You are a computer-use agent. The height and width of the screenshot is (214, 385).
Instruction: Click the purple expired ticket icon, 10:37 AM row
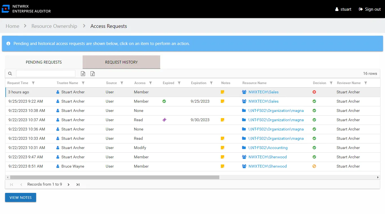tap(164, 120)
